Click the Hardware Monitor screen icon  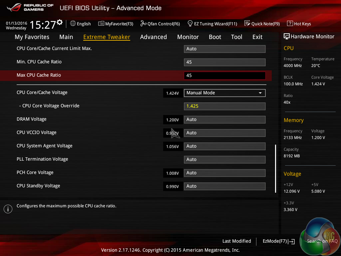(x=287, y=36)
